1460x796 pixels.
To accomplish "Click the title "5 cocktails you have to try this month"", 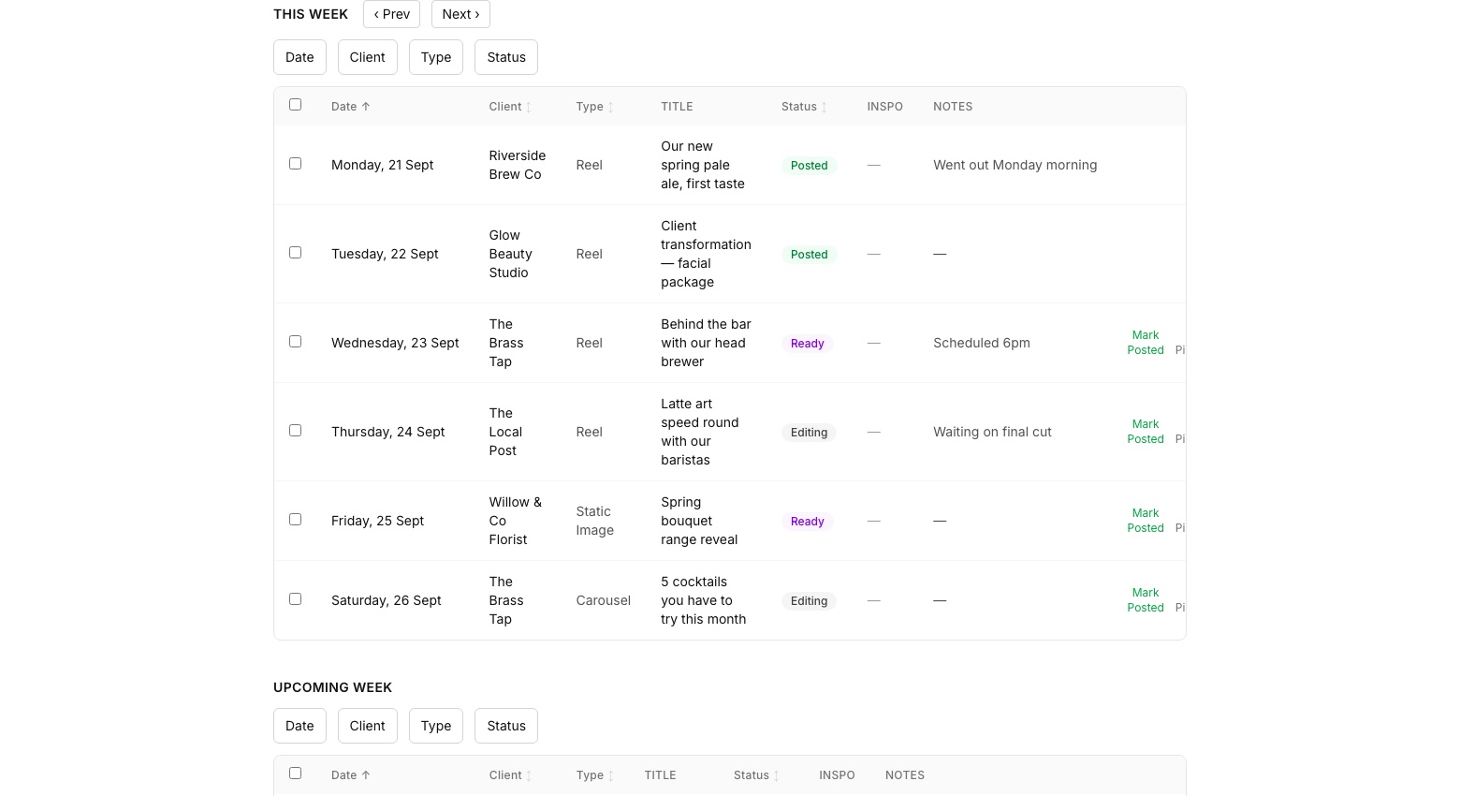I will tap(704, 600).
